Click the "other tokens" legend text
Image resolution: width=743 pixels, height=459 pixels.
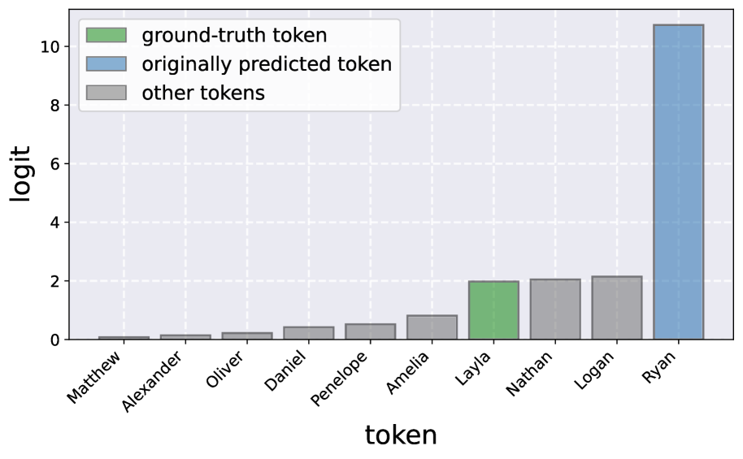point(203,93)
